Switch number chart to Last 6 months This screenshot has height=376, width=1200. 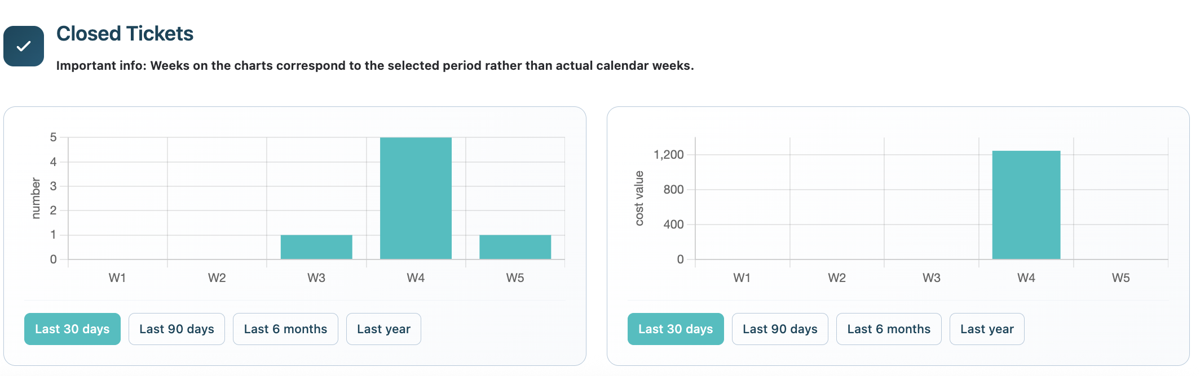click(x=285, y=329)
